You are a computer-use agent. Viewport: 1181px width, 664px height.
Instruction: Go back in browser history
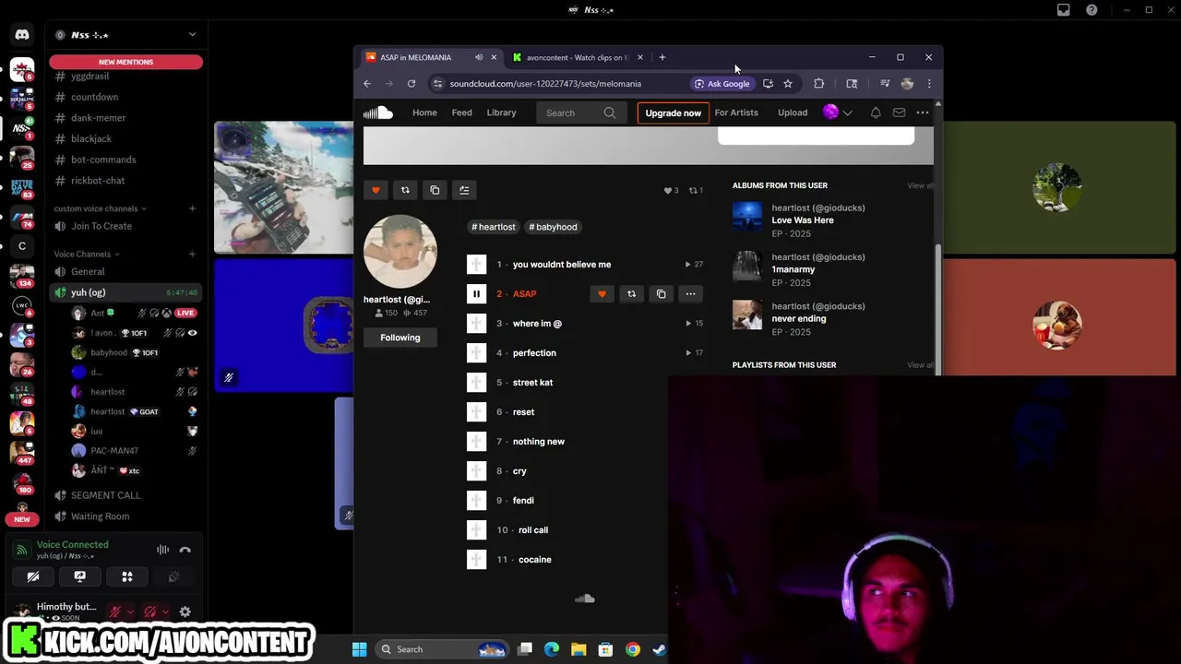[x=367, y=84]
